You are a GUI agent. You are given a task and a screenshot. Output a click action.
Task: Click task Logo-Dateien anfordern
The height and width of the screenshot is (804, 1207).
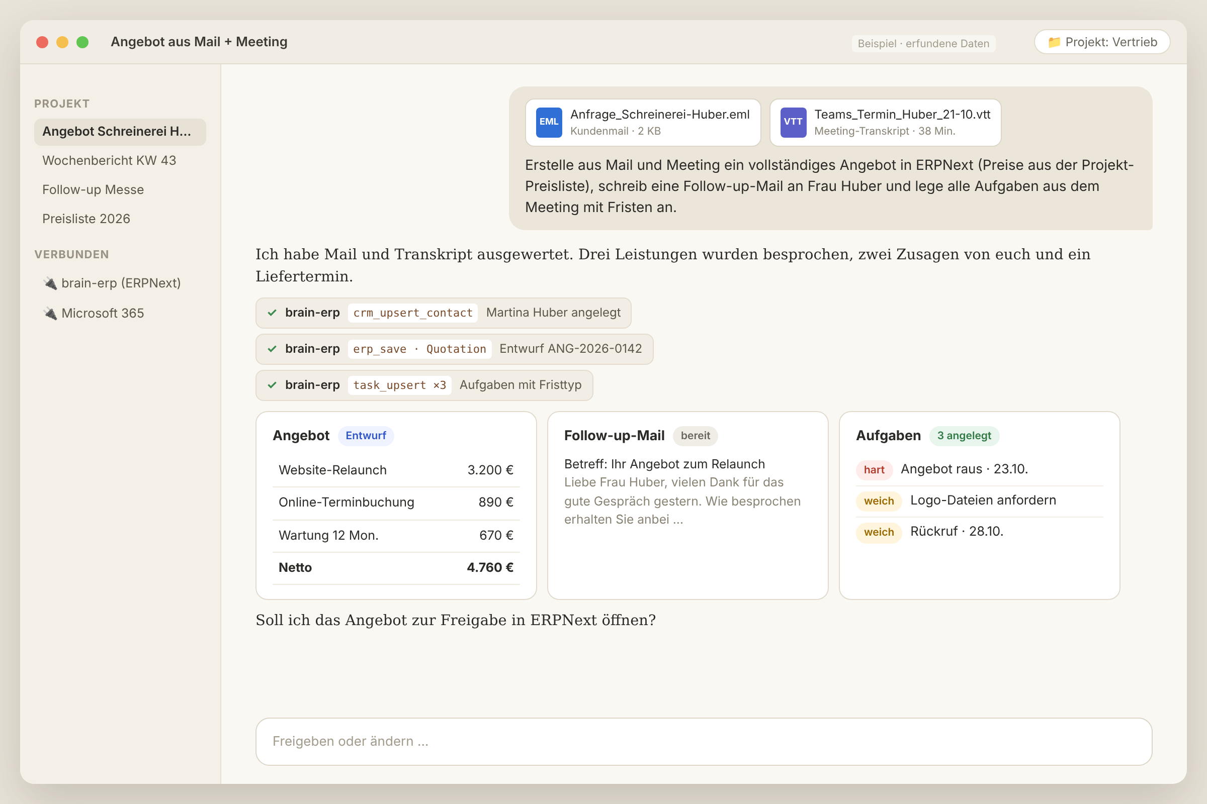click(983, 500)
